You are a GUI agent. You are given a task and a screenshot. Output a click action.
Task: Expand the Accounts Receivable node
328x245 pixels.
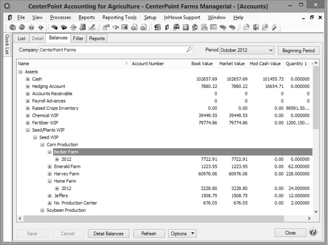click(27, 94)
